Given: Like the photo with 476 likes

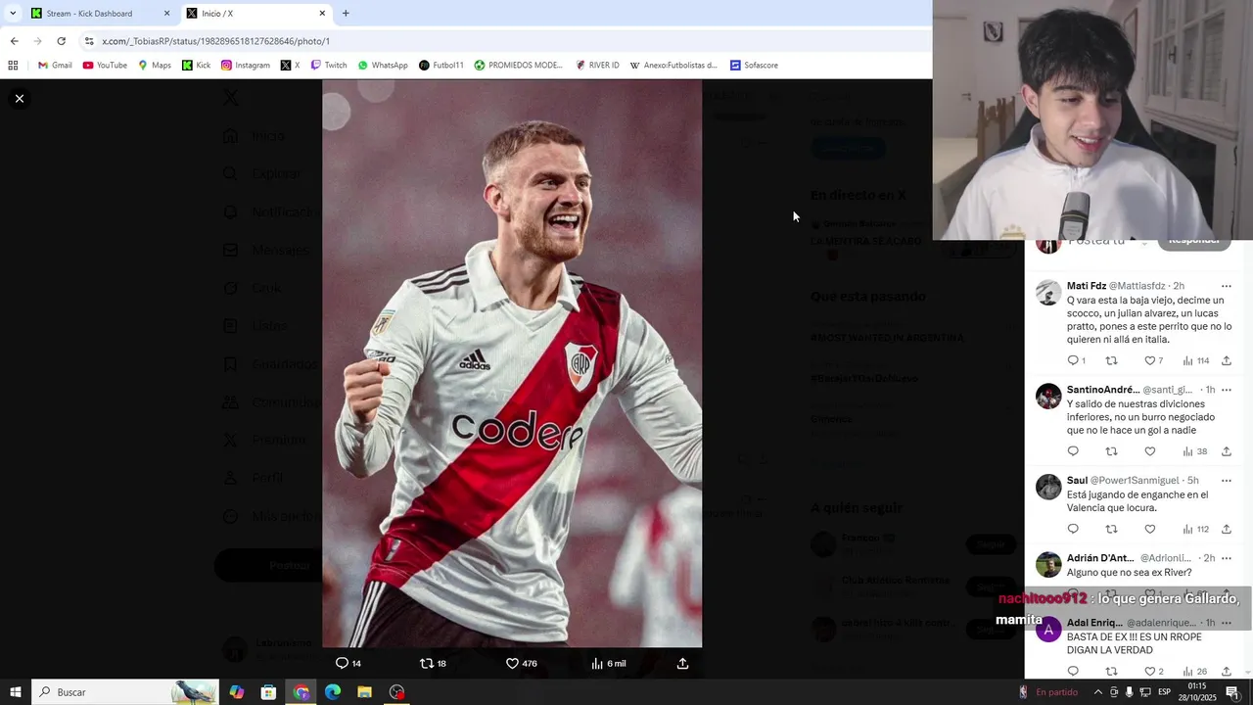Looking at the screenshot, I should point(521,663).
